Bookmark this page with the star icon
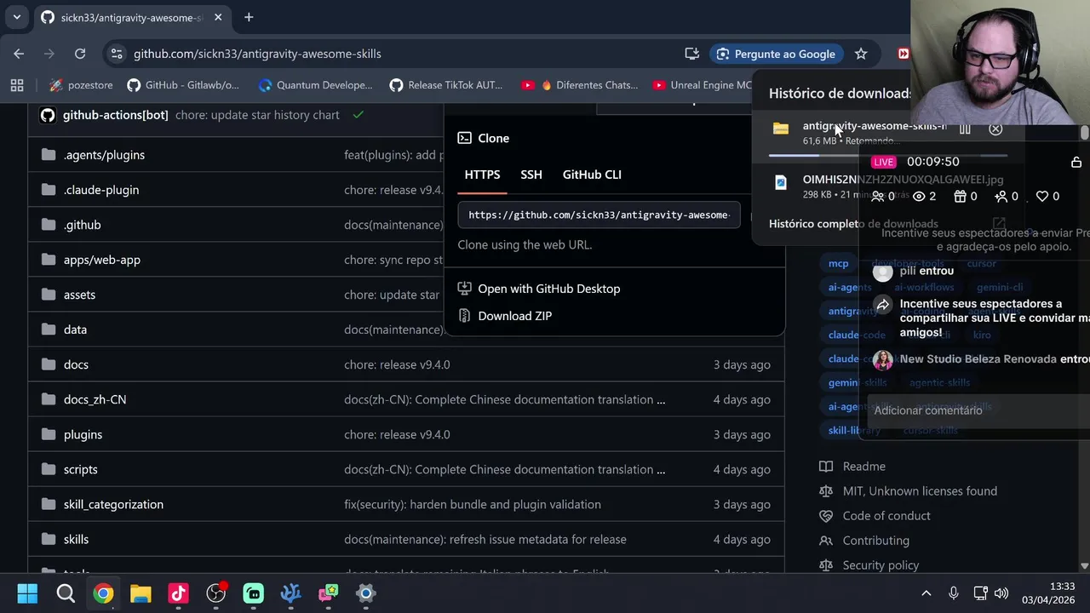This screenshot has width=1090, height=613. (x=861, y=54)
